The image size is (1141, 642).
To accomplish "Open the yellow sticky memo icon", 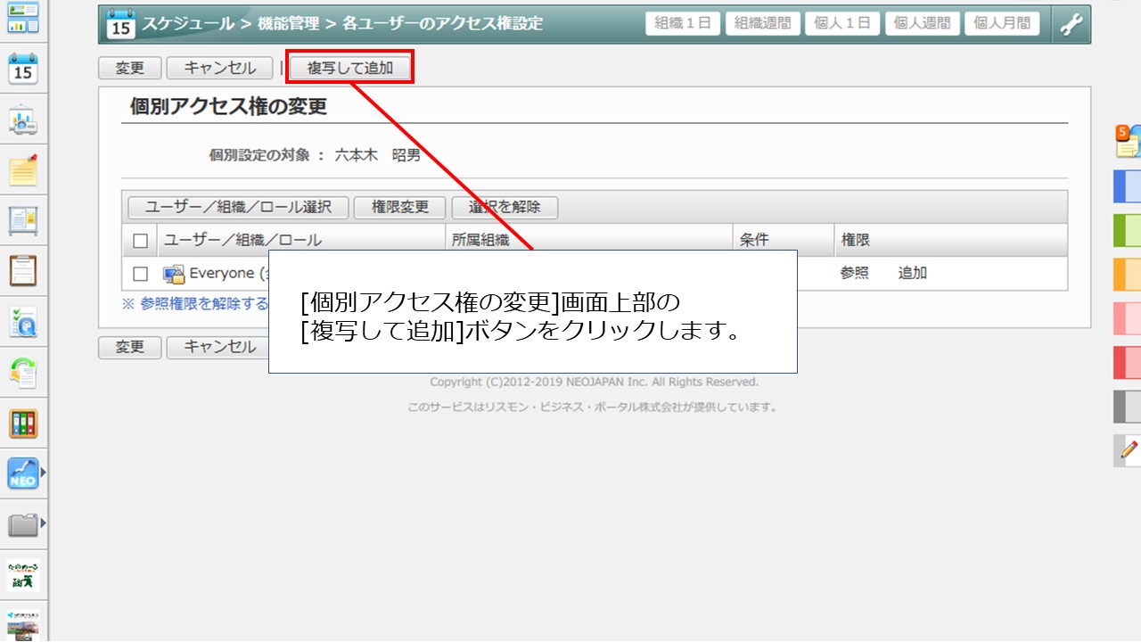I will [23, 169].
